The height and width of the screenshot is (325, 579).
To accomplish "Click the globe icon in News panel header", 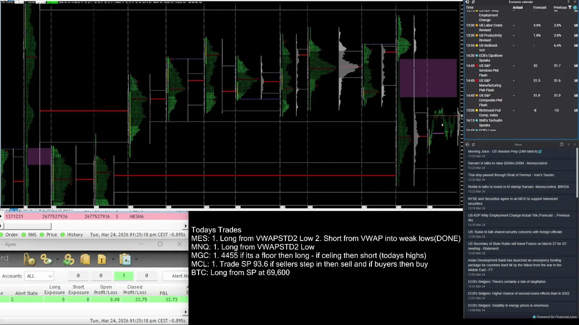I will [467, 144].
